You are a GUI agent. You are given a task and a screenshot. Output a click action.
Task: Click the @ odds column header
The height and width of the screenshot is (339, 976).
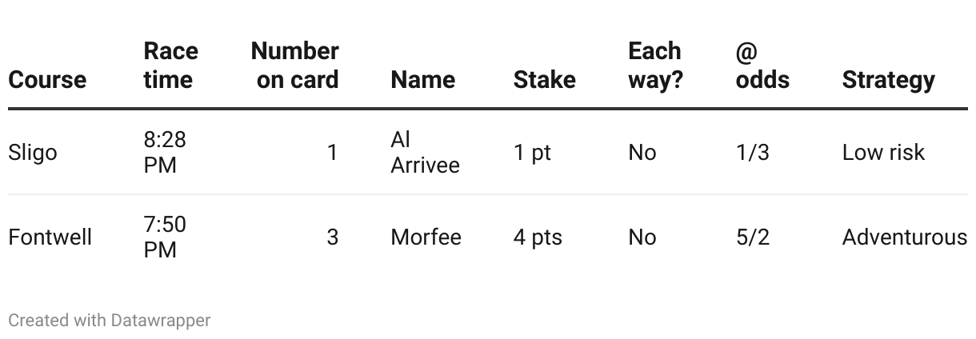pos(762,65)
